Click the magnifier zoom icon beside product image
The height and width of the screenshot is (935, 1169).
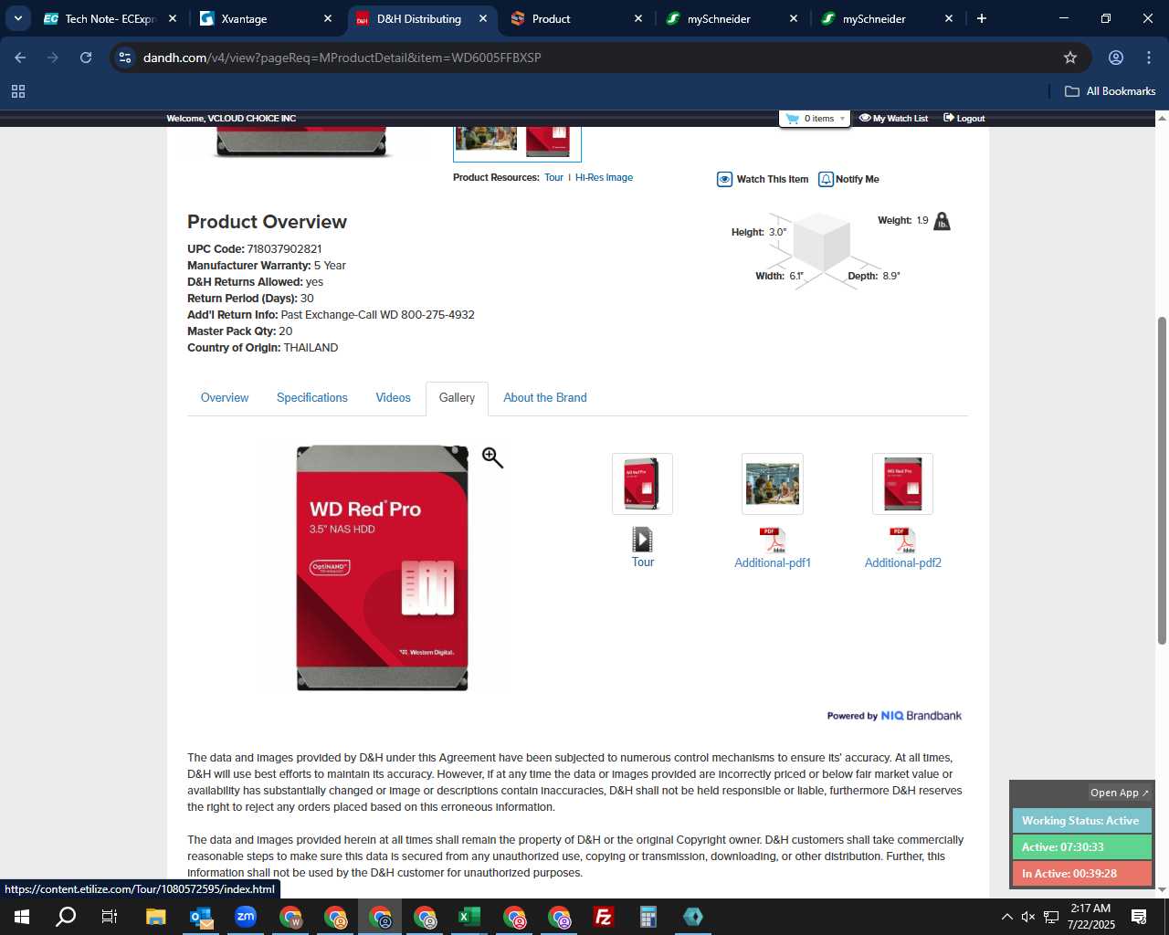pos(492,457)
